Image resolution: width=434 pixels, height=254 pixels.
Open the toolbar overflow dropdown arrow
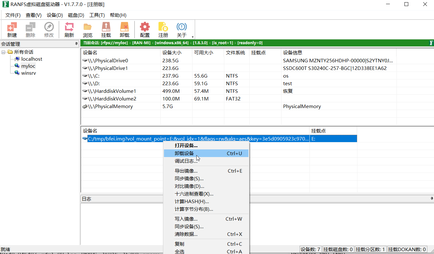(x=193, y=37)
